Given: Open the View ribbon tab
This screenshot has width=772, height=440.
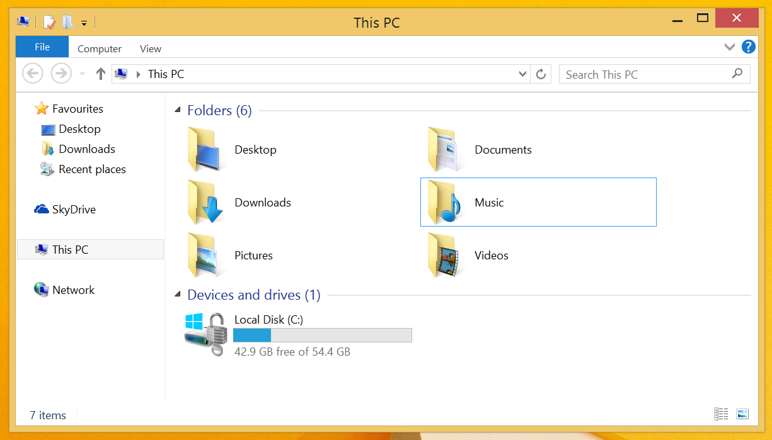Looking at the screenshot, I should click(x=151, y=48).
